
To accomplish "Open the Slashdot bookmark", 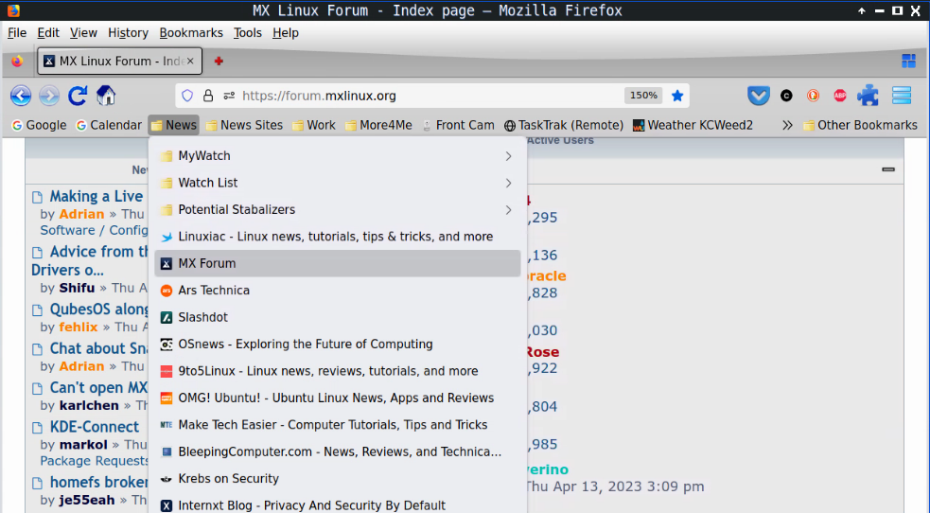I will [x=338, y=317].
